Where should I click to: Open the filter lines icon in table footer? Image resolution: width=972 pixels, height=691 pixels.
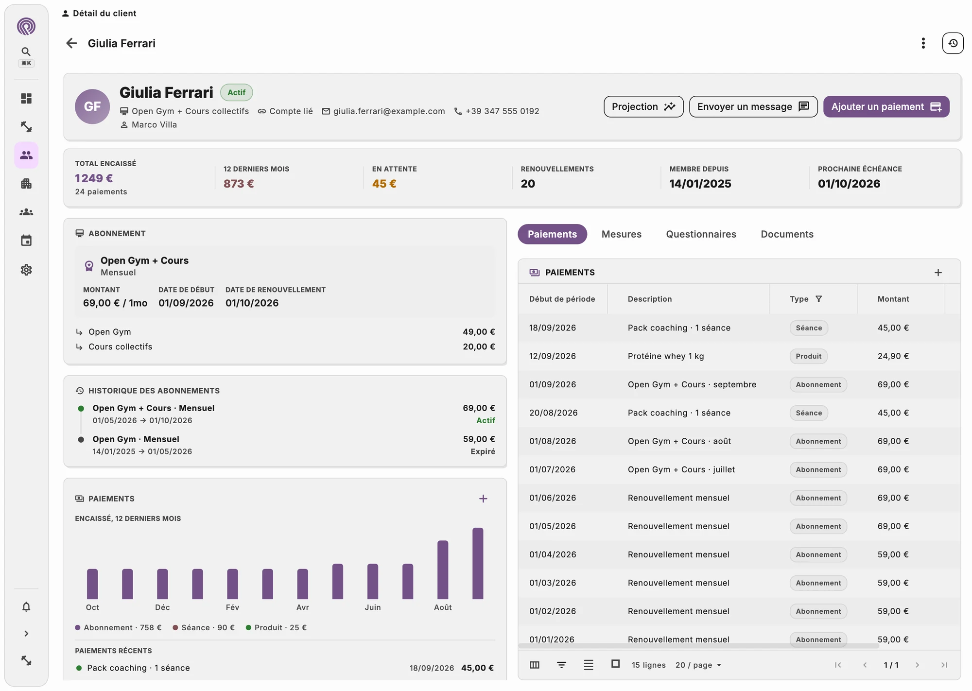(x=561, y=665)
